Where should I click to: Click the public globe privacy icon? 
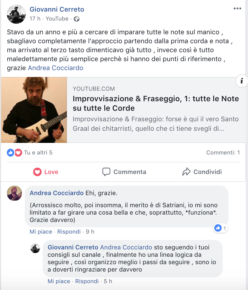coord(76,19)
